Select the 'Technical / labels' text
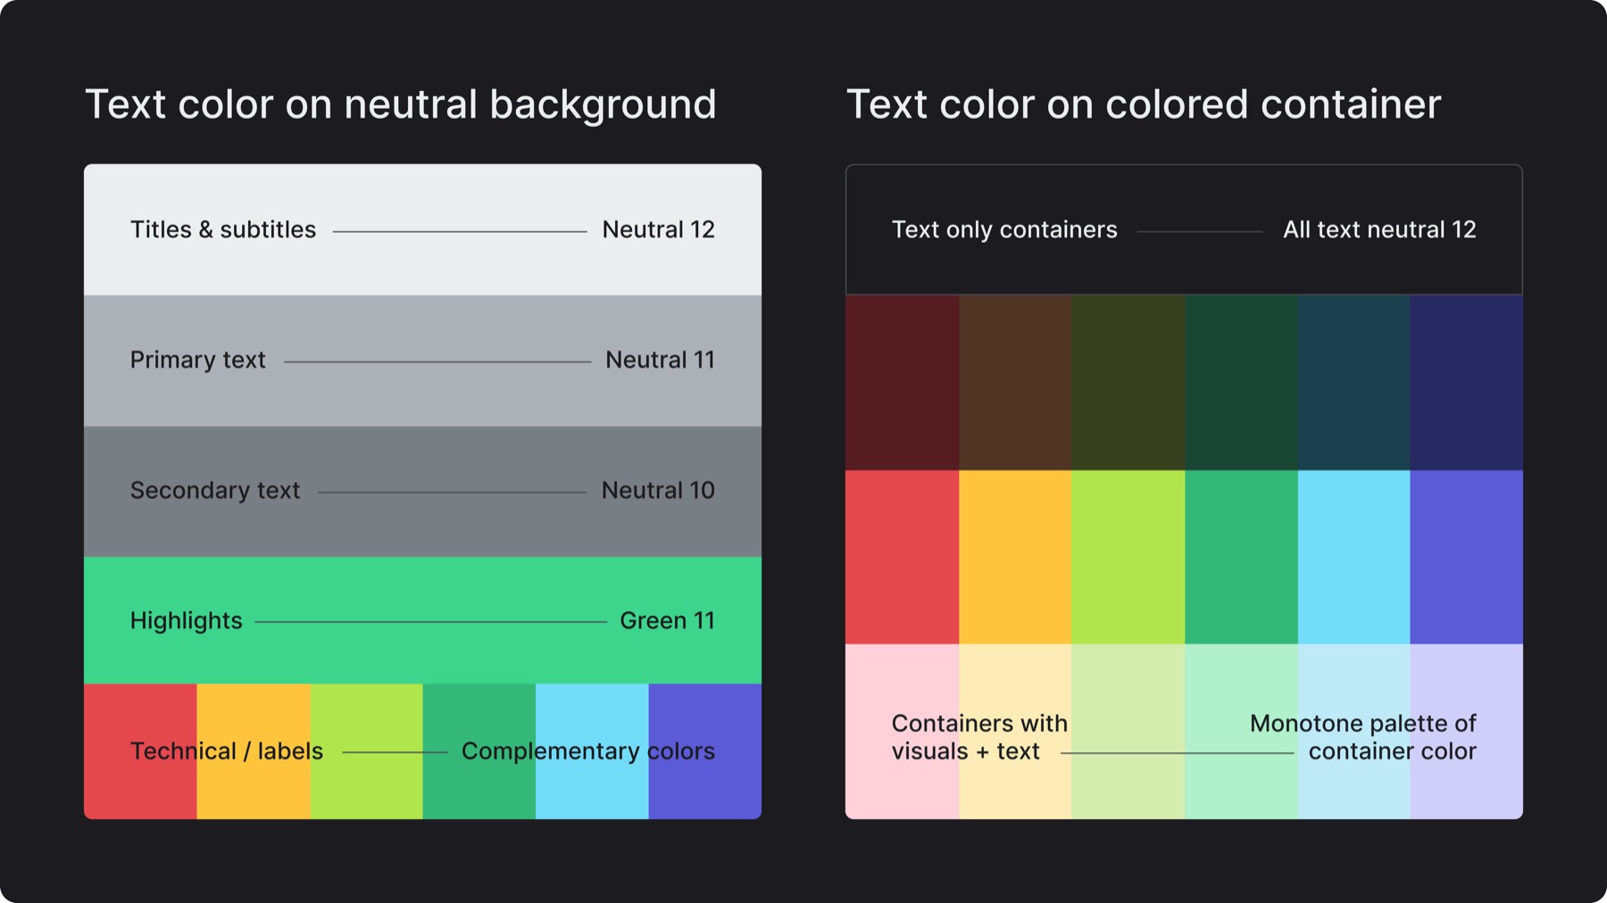 coord(227,750)
